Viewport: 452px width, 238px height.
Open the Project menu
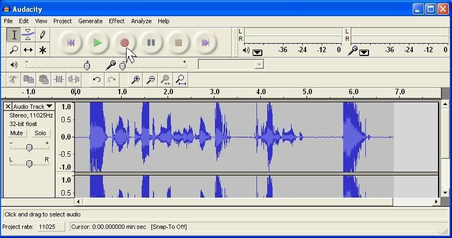pyautogui.click(x=62, y=21)
